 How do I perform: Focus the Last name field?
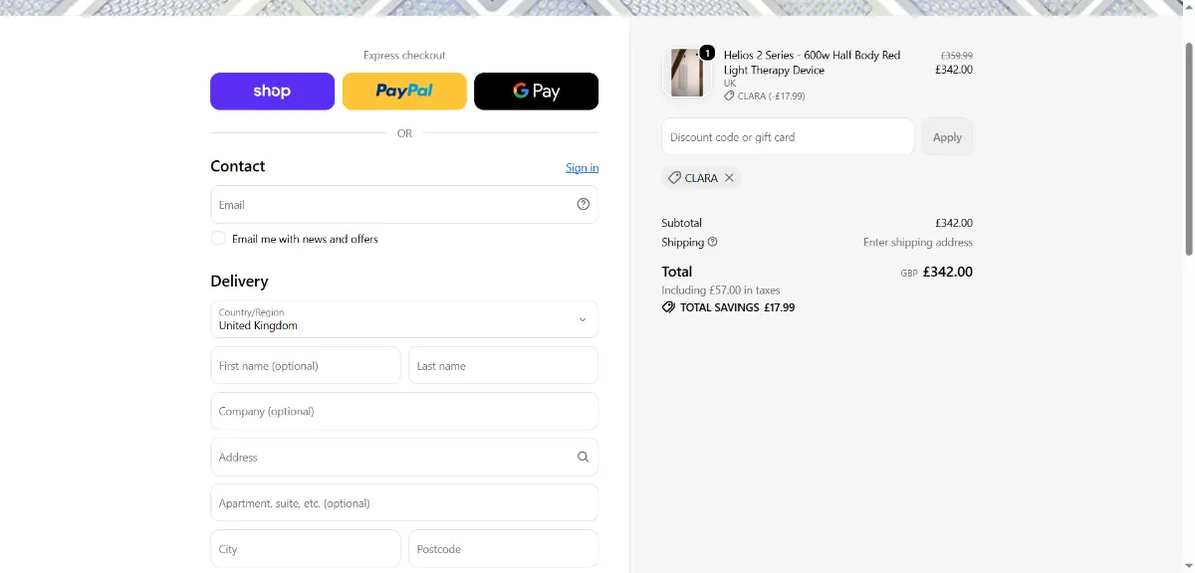(503, 365)
